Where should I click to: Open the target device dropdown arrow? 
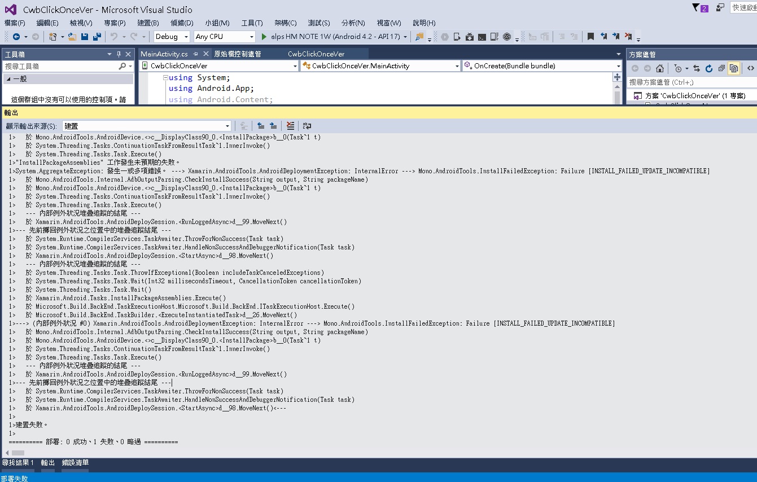coord(405,37)
